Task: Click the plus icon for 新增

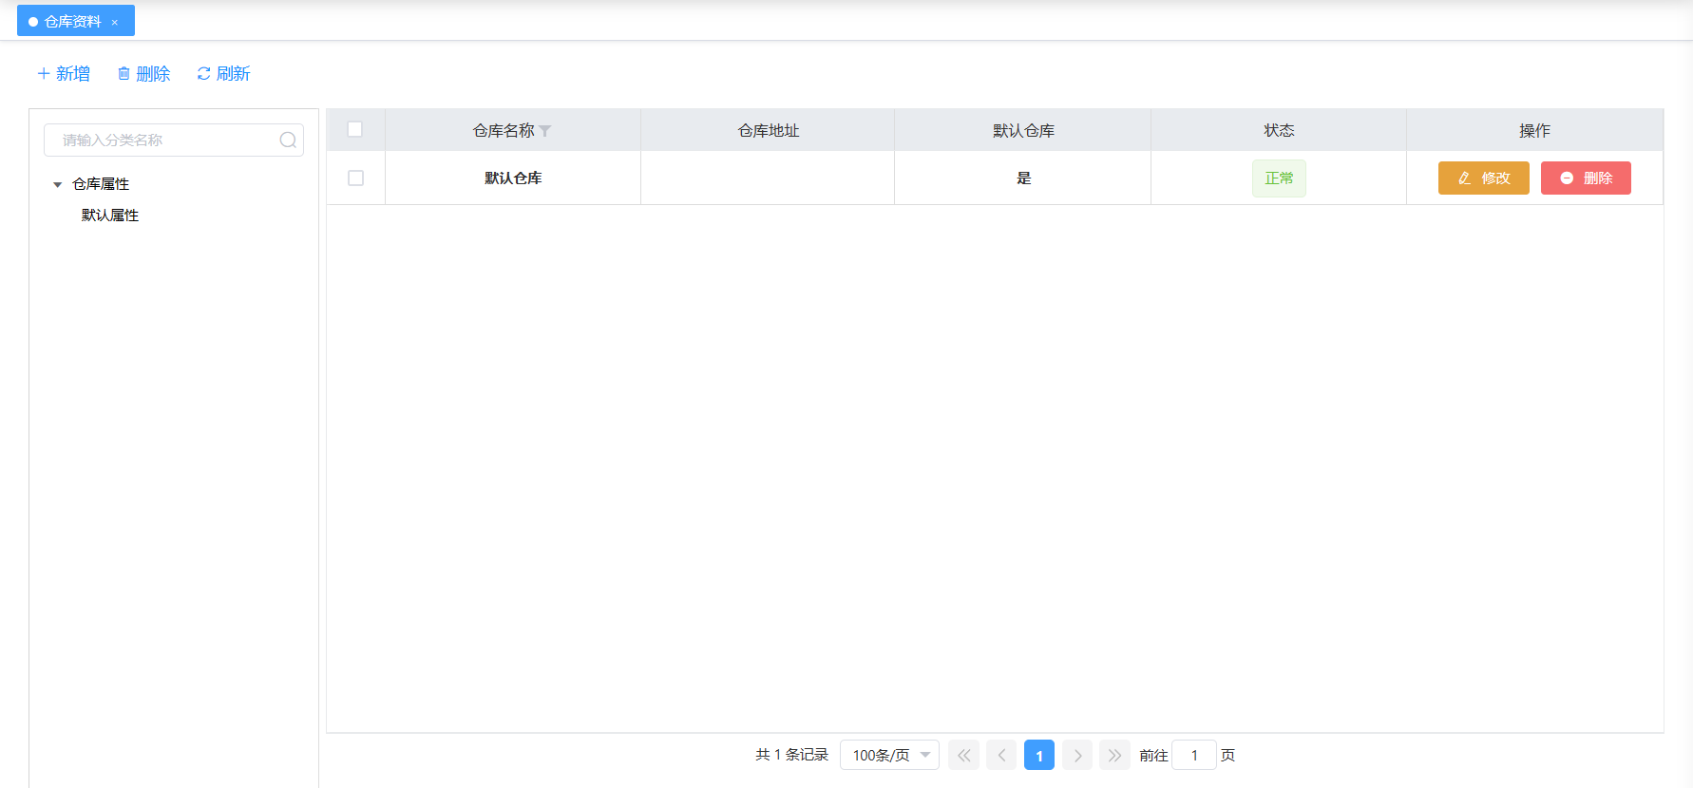Action: [44, 74]
